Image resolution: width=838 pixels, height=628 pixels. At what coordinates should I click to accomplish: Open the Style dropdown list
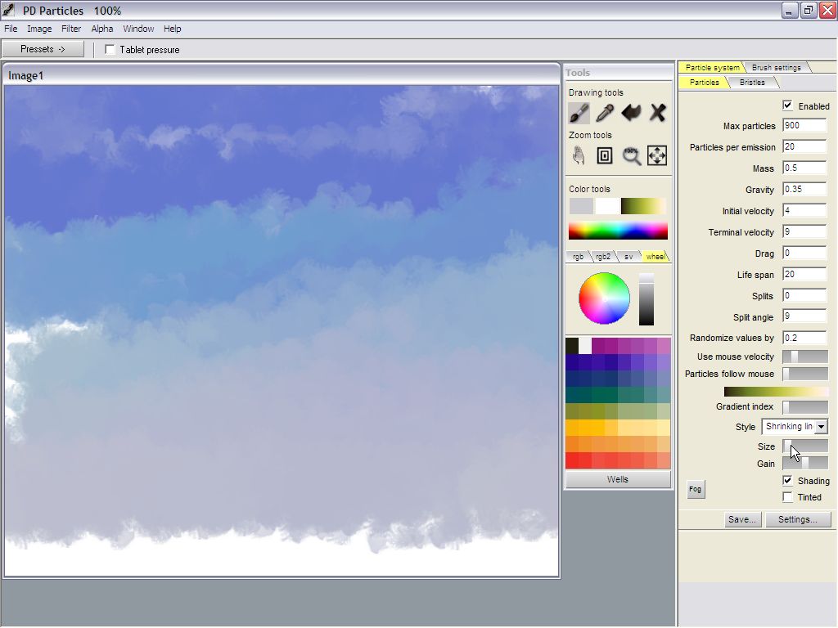[x=821, y=427]
